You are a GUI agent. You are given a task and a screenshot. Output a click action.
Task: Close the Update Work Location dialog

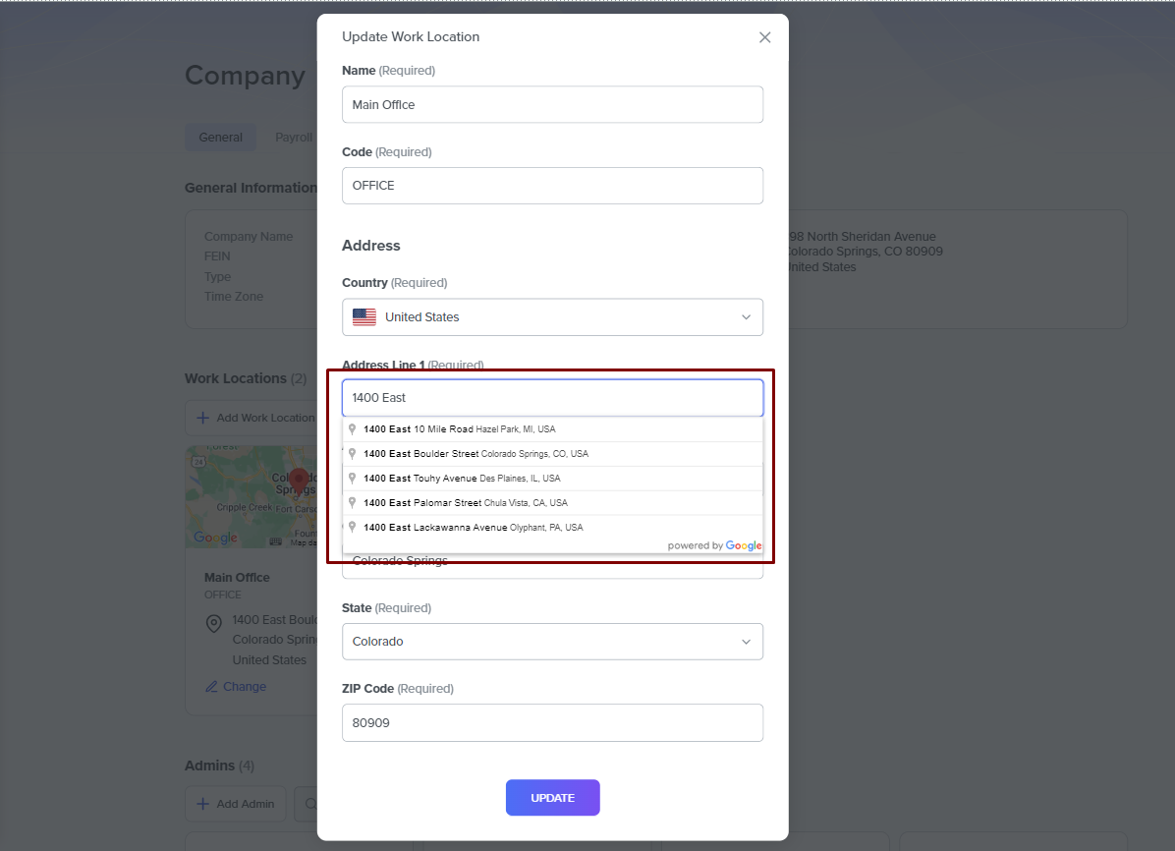(x=765, y=37)
